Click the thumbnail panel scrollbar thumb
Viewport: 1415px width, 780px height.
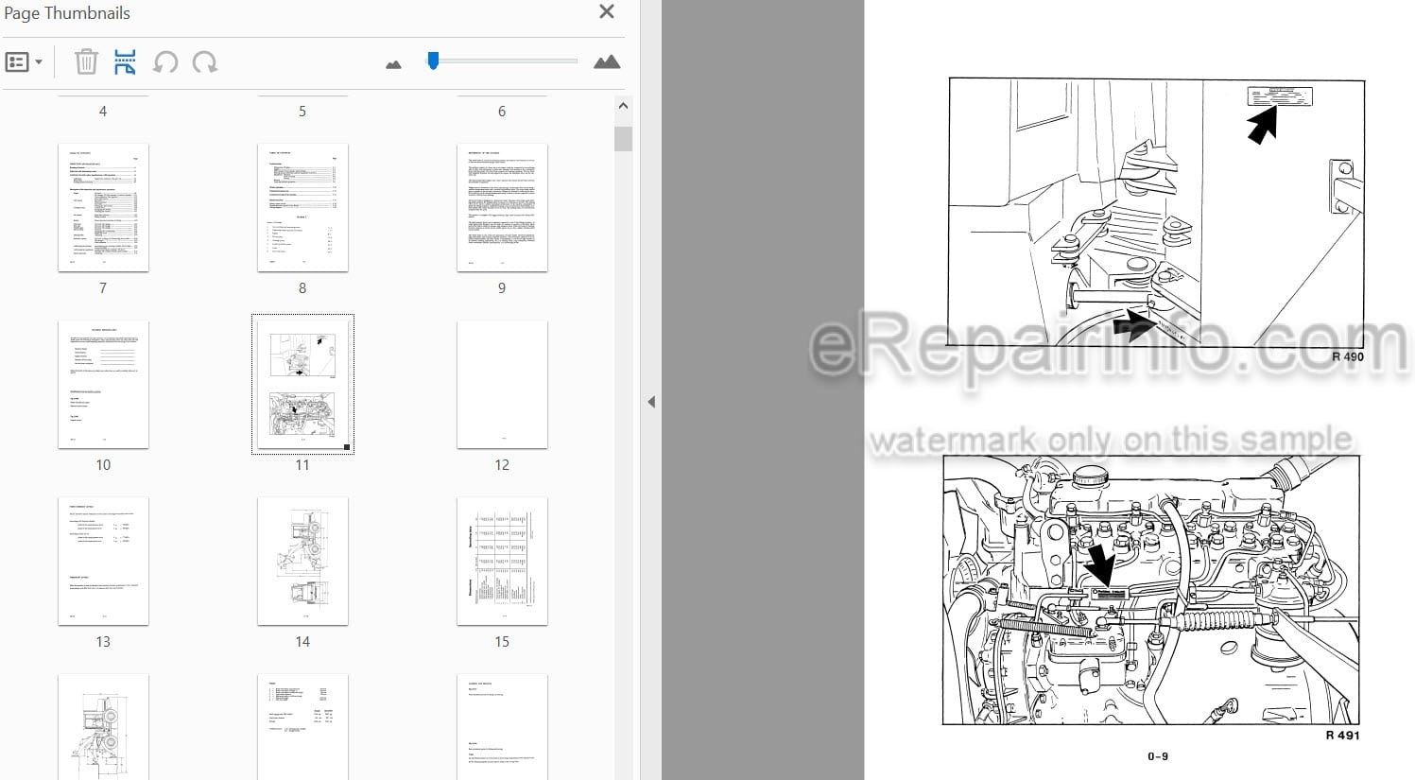623,139
